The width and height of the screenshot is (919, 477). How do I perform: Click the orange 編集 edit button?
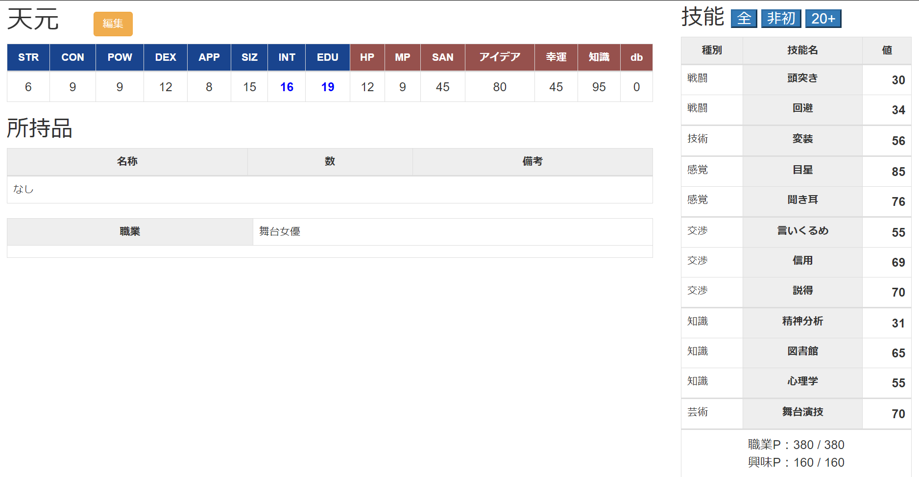coord(113,24)
